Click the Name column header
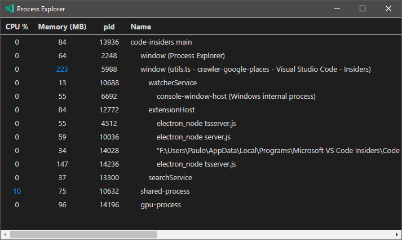The image size is (402, 240). coord(141,27)
